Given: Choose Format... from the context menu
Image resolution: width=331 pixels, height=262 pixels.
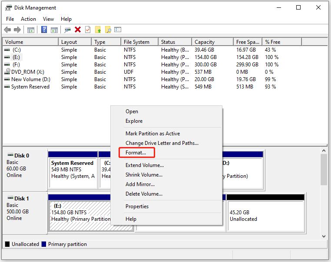Looking at the screenshot, I should coord(166,153).
